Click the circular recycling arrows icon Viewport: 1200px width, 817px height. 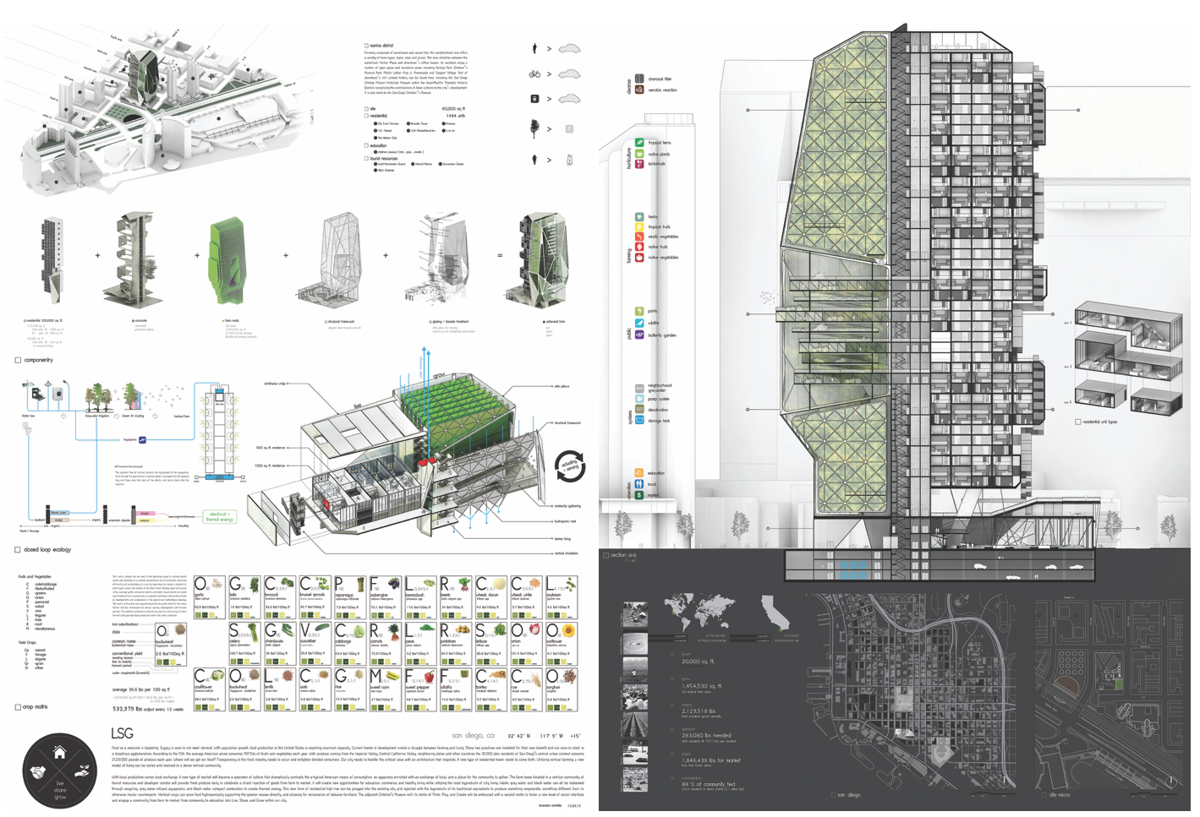(x=570, y=466)
